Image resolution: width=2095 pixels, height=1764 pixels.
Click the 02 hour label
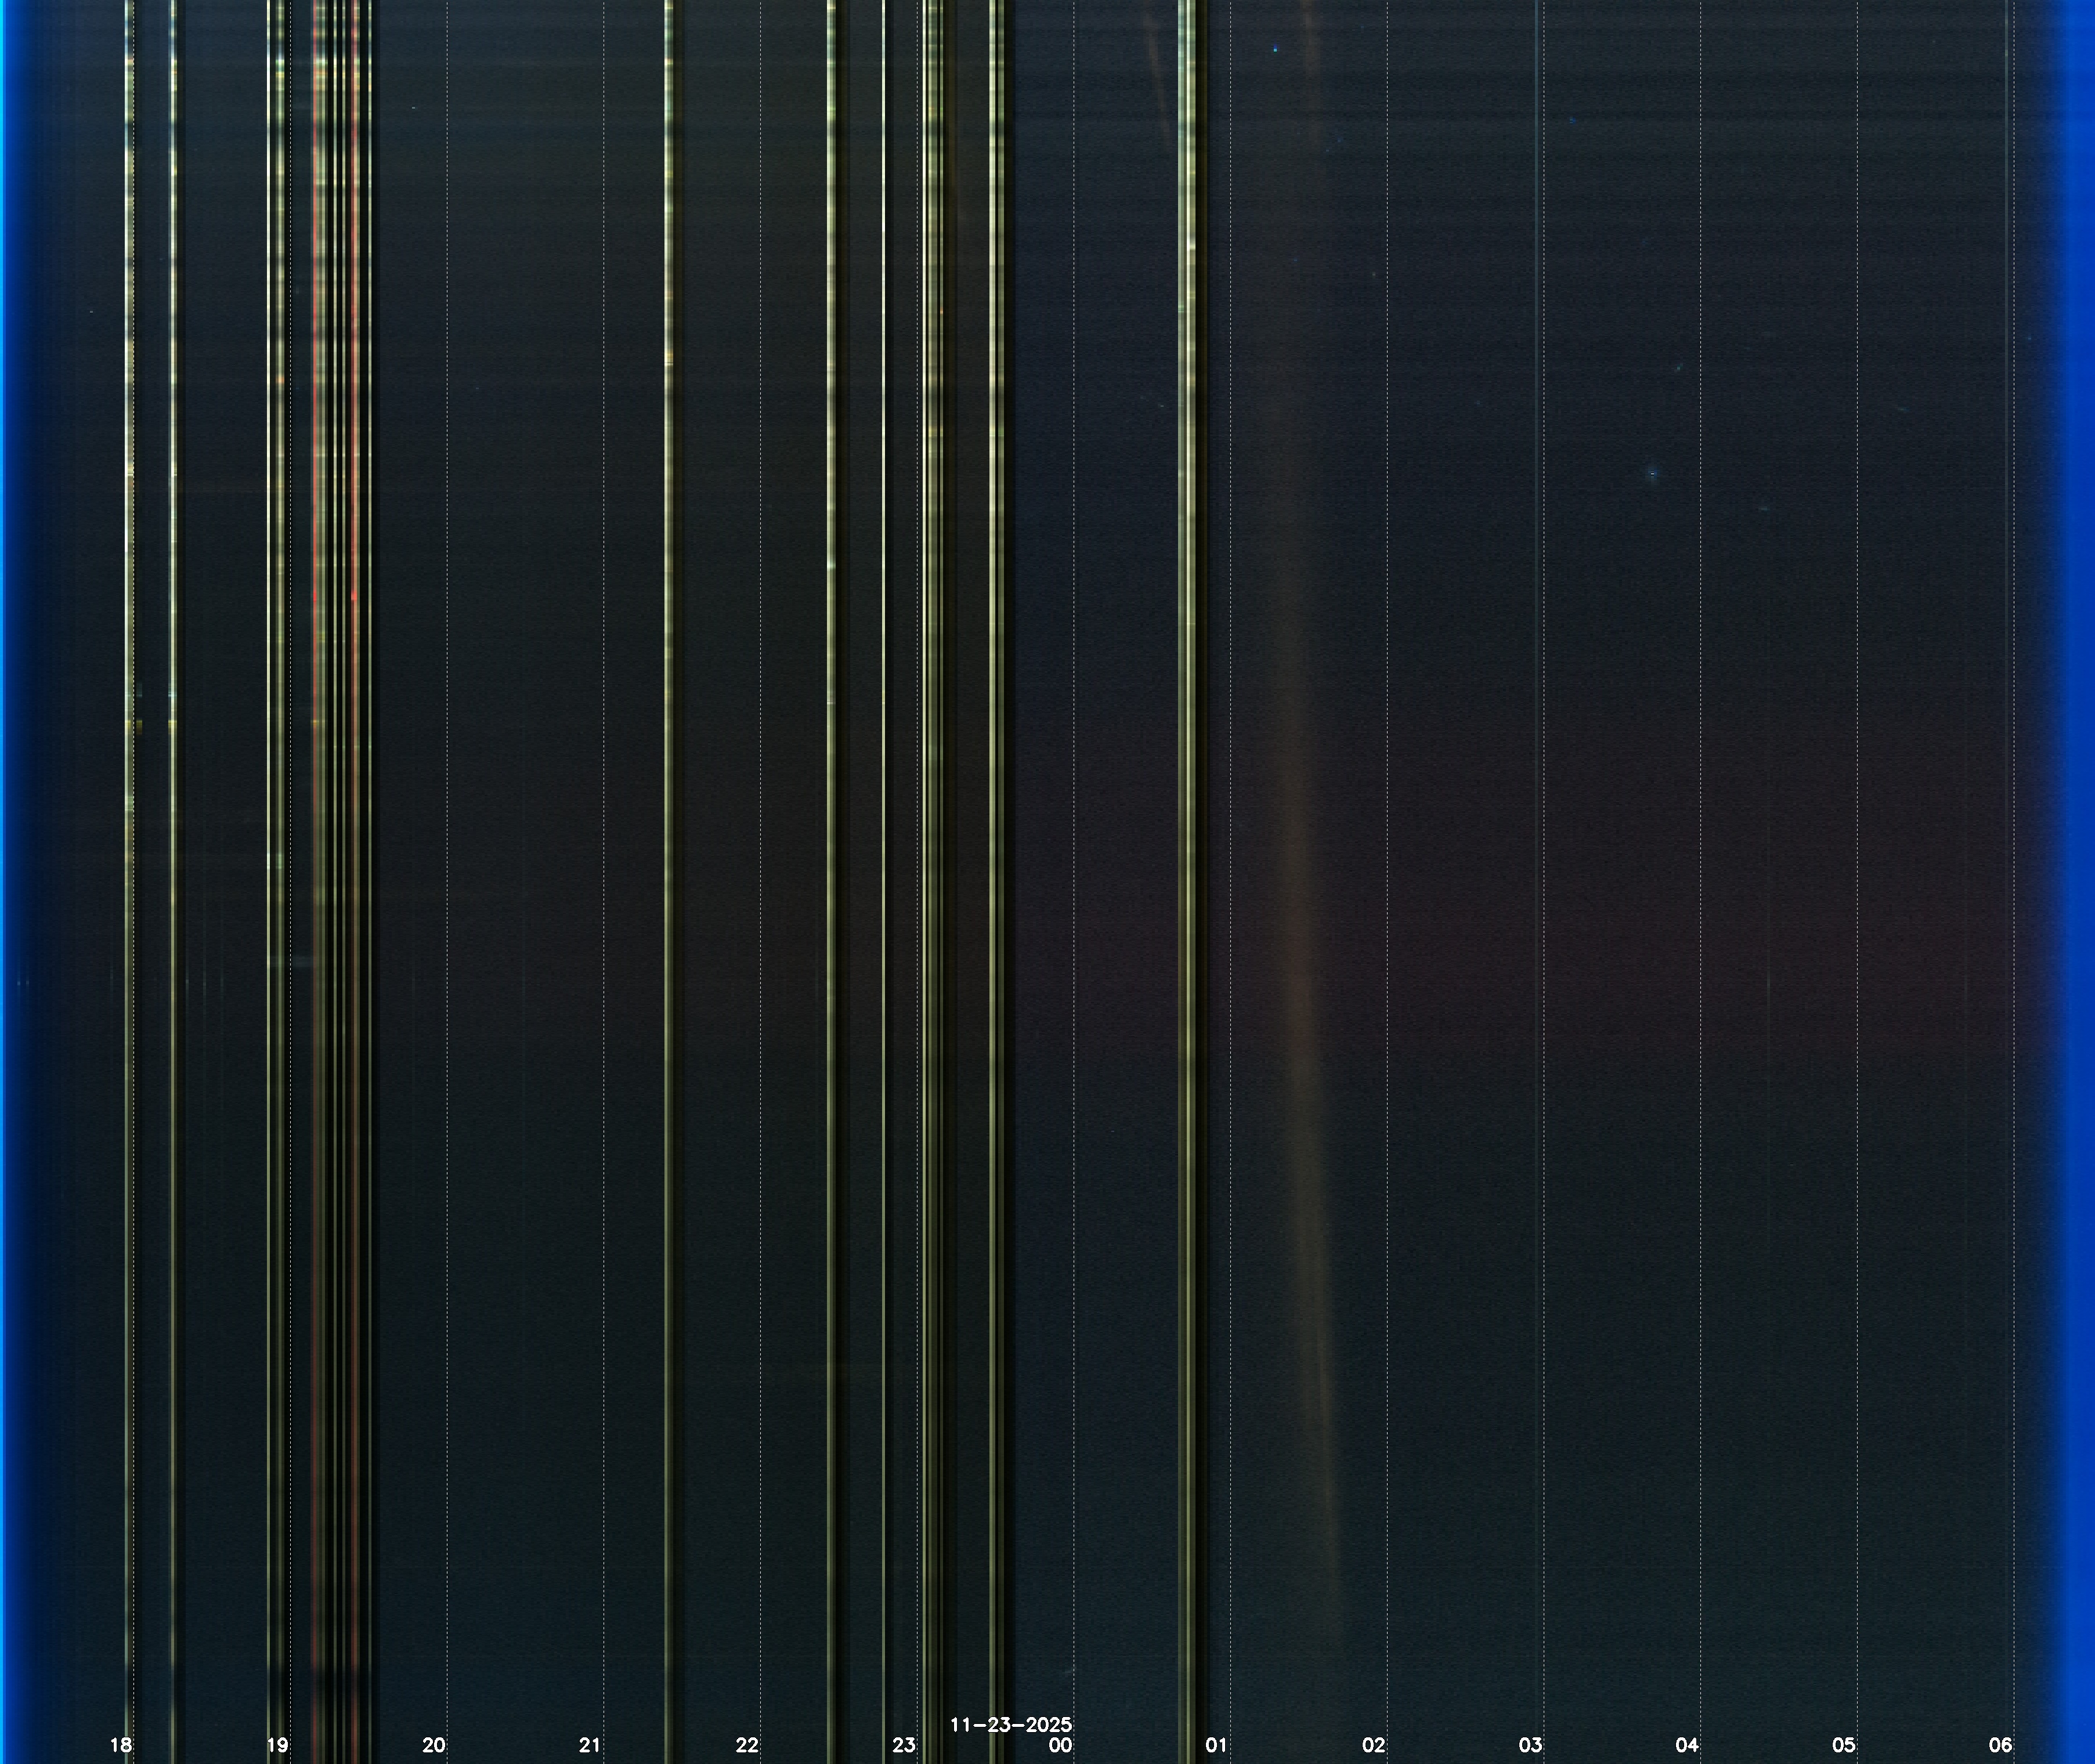click(x=1373, y=1745)
